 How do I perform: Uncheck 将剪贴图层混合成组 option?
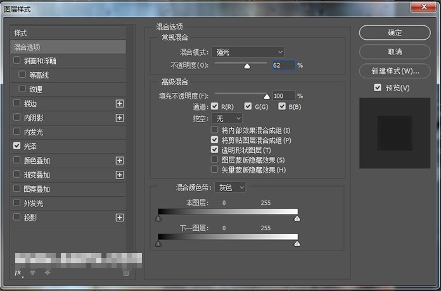click(x=215, y=140)
